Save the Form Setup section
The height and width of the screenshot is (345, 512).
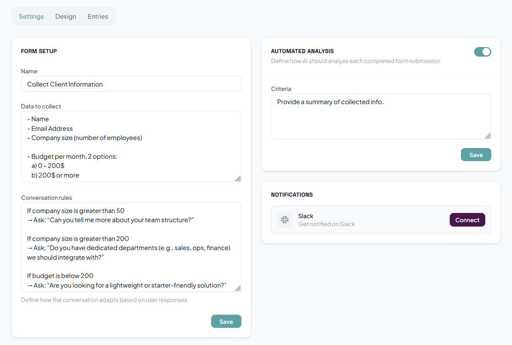point(226,321)
